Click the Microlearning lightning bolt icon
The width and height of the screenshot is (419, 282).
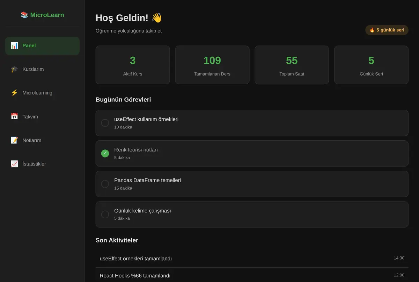(x=14, y=93)
